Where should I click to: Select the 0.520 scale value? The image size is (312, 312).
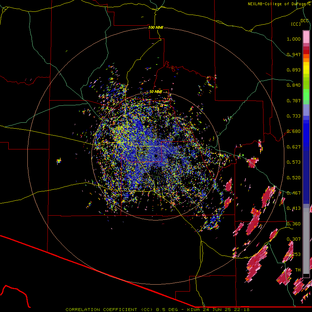tap(294, 178)
